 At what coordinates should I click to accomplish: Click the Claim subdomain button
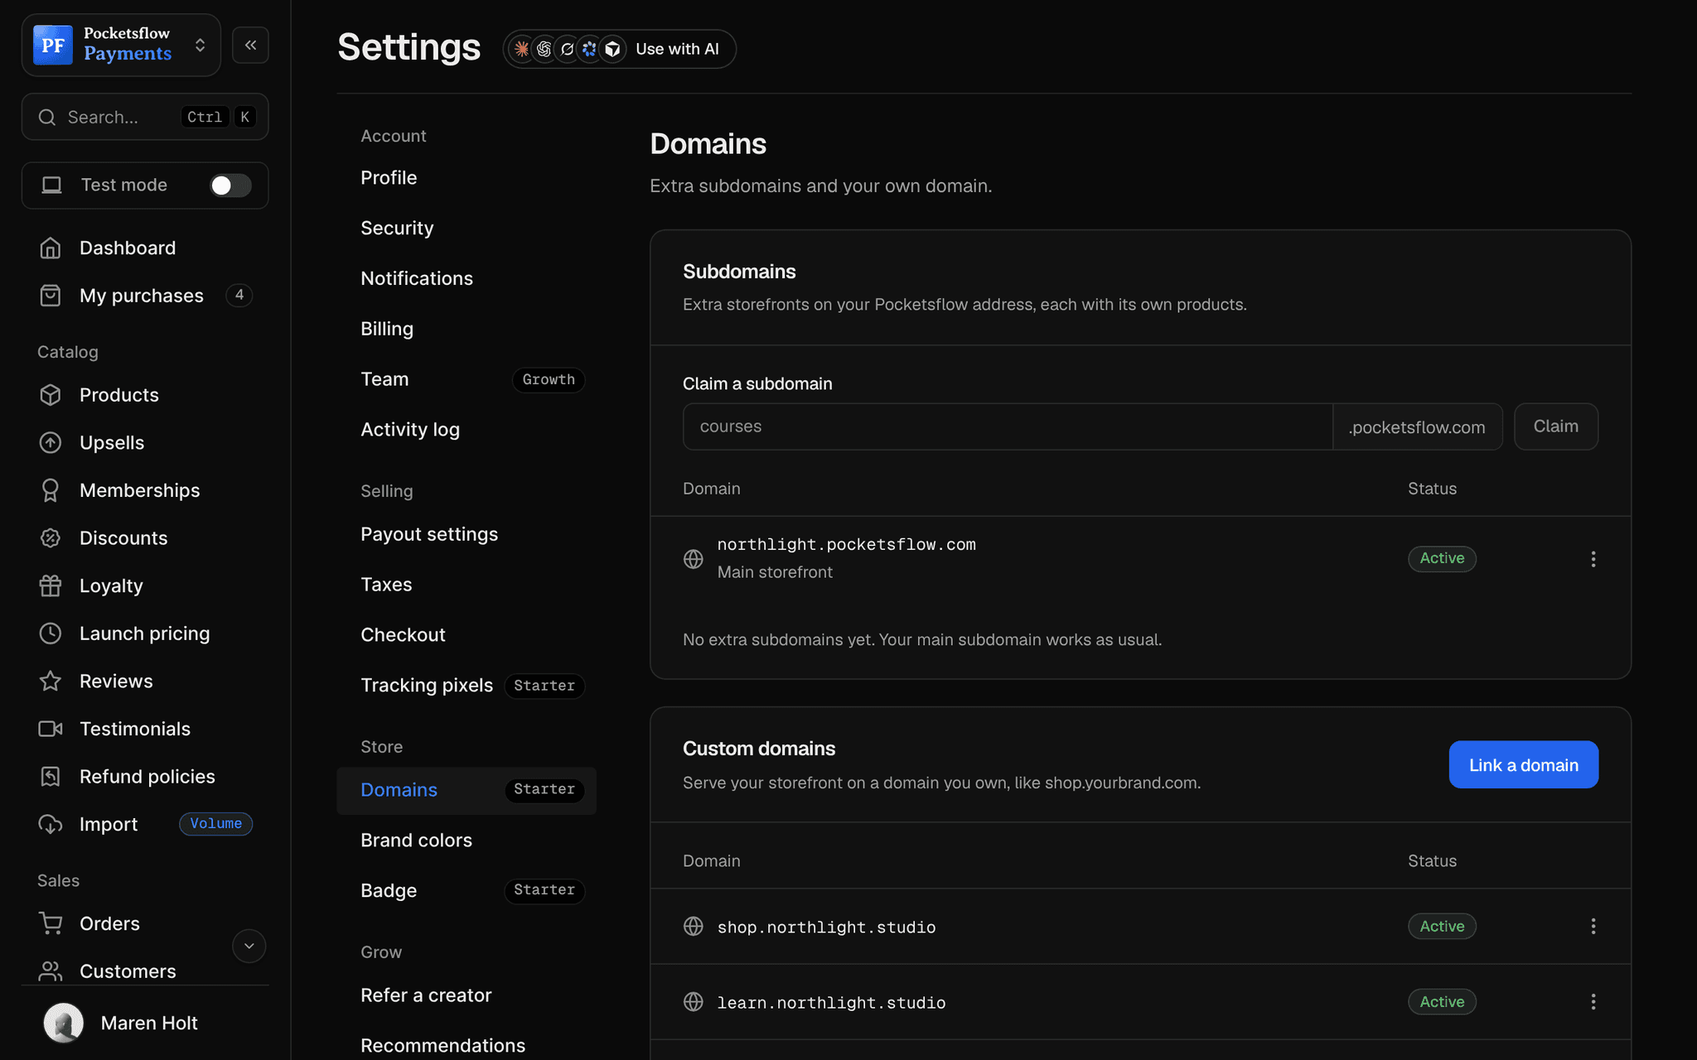[1555, 426]
